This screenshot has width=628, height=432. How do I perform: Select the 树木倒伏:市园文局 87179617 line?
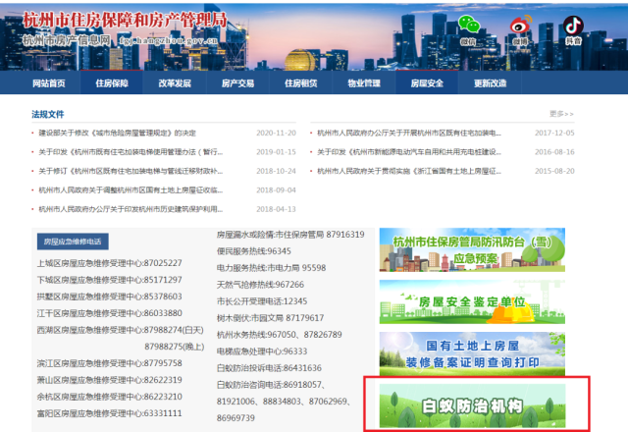click(x=271, y=318)
